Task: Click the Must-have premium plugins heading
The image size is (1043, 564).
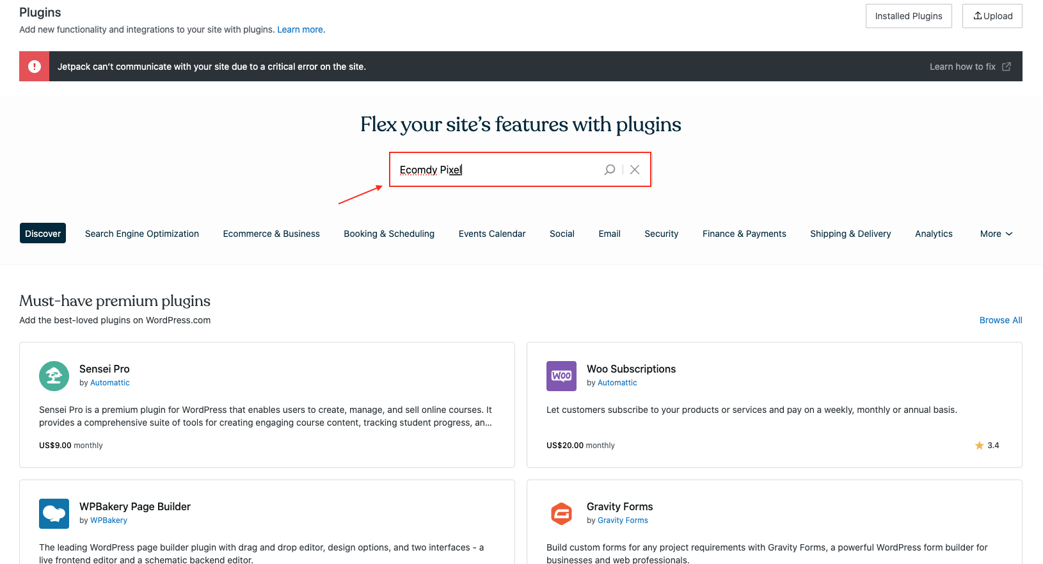Action: (115, 301)
